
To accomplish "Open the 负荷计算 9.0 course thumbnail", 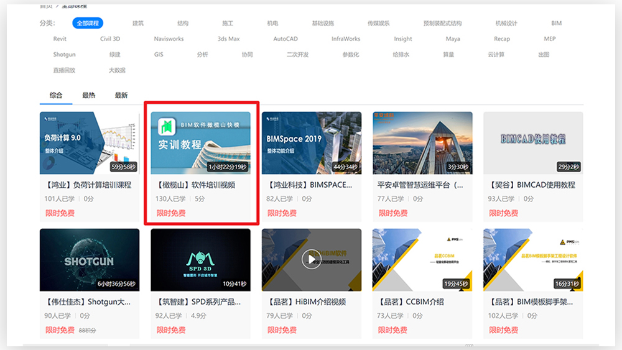I will 89,143.
